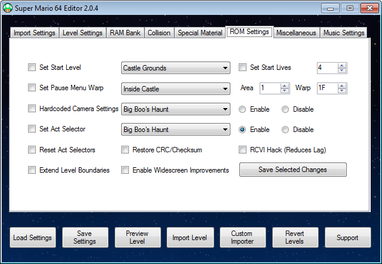Click the Import Level button

tap(189, 238)
